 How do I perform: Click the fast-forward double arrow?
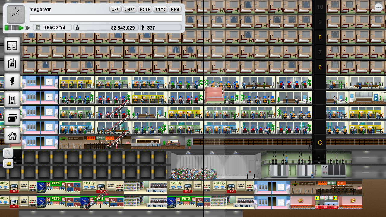pos(27,28)
